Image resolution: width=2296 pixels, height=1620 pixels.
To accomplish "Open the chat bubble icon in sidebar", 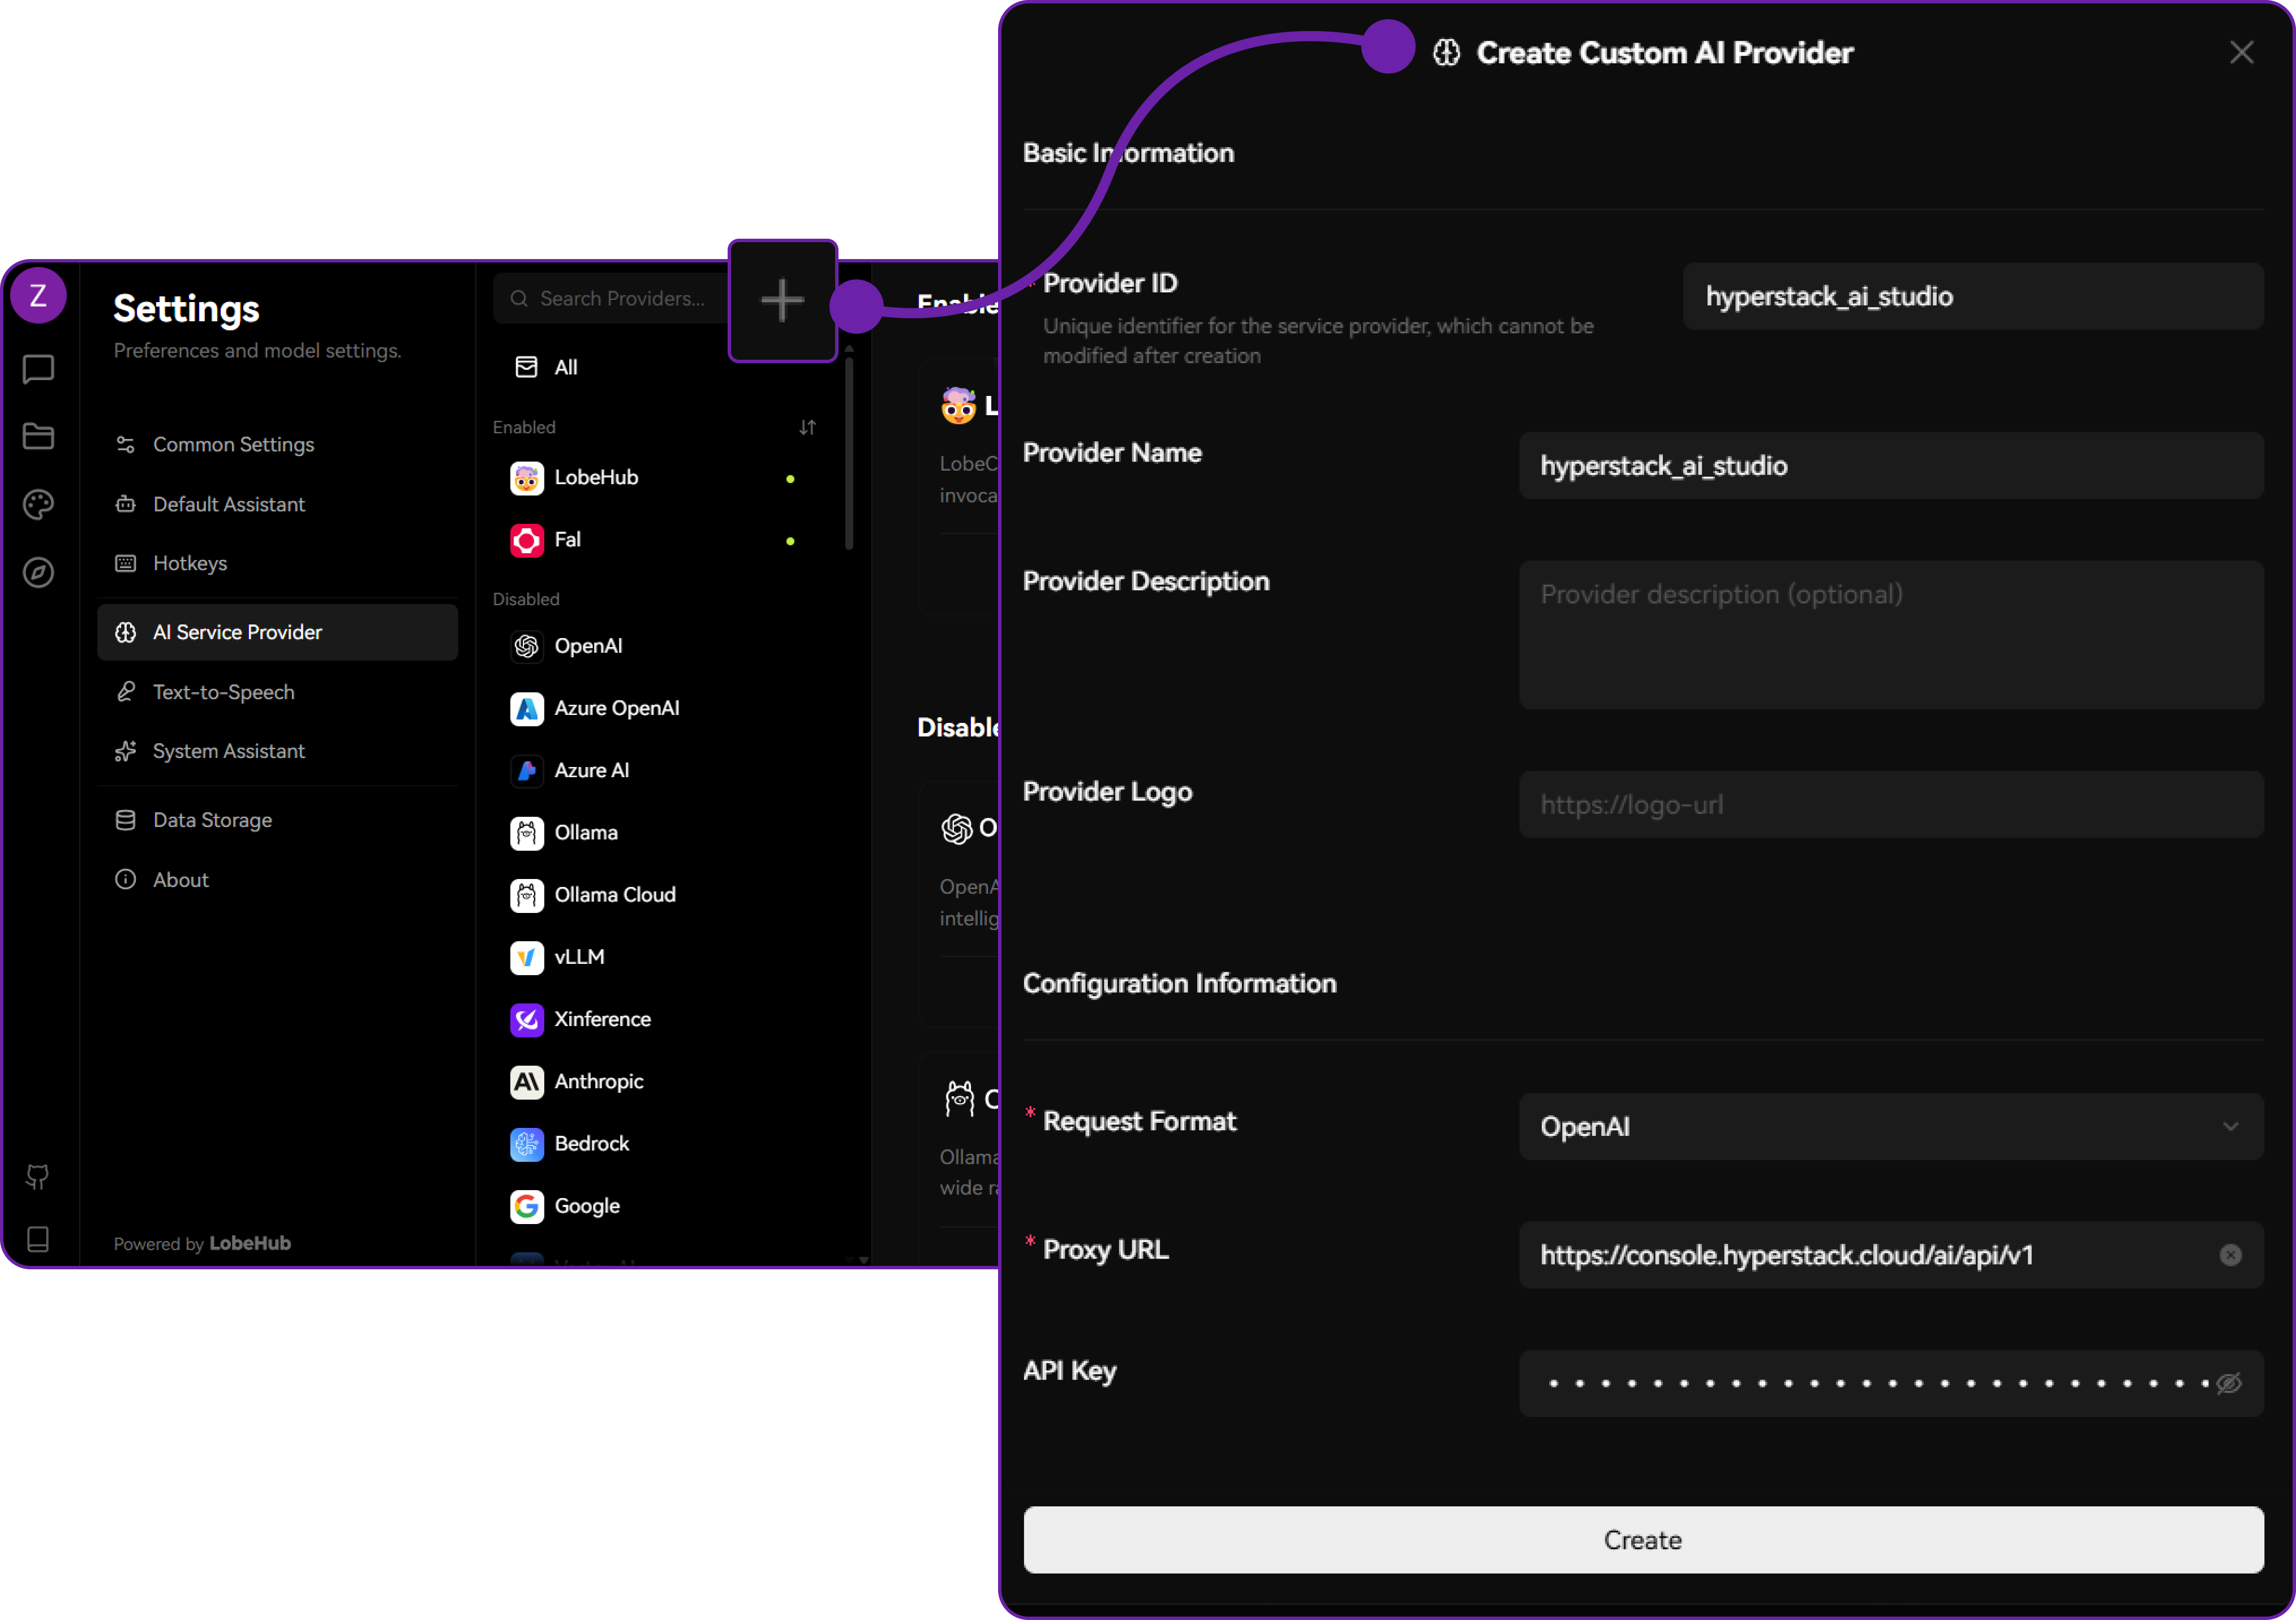I will click(38, 369).
